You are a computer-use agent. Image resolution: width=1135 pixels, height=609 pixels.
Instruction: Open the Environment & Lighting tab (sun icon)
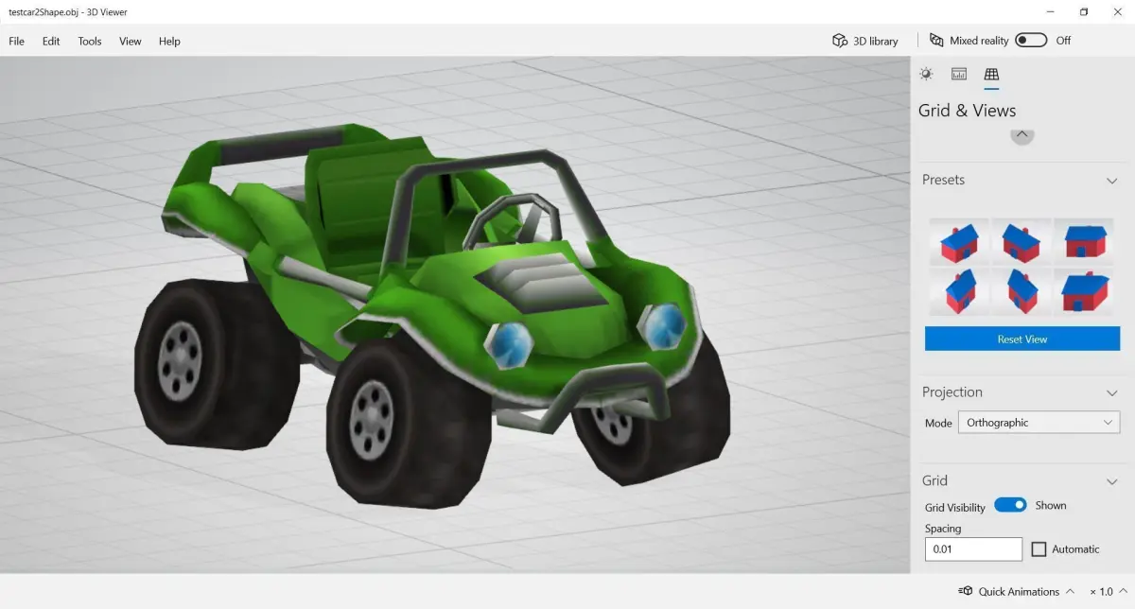(926, 74)
